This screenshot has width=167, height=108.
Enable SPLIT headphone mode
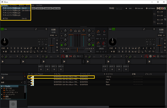[101, 49]
